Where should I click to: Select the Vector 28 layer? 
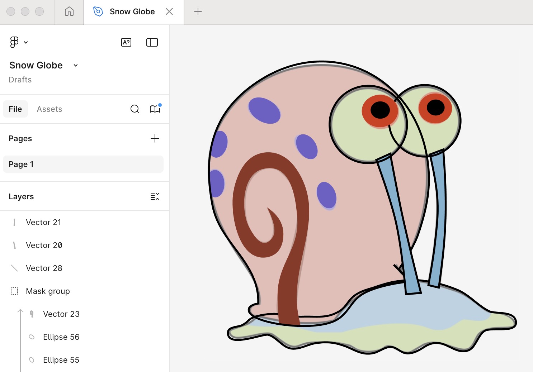coord(44,268)
